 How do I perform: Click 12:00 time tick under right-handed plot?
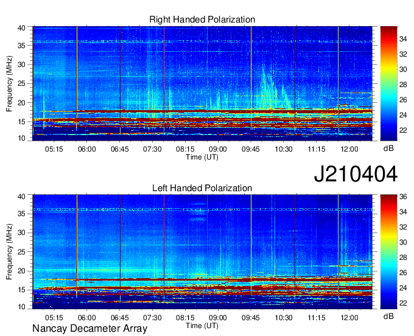tap(349, 149)
